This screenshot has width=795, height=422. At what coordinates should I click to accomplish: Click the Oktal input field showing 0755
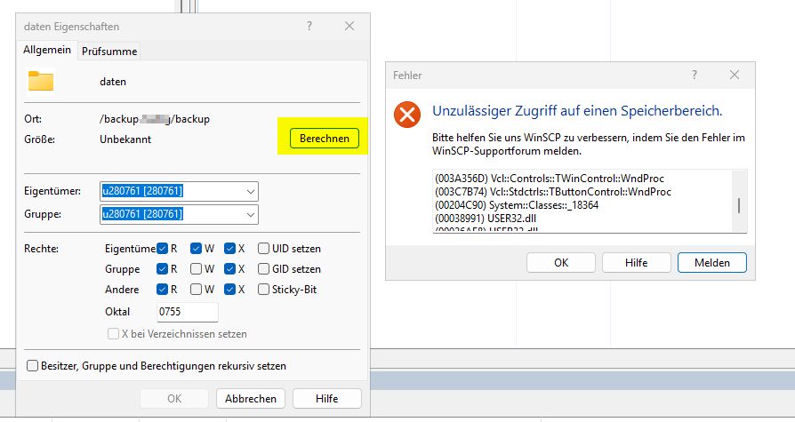(x=187, y=312)
